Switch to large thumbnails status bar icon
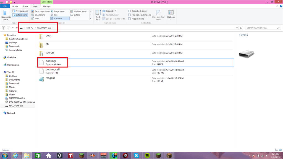This screenshot has height=159, width=283. click(x=280, y=150)
